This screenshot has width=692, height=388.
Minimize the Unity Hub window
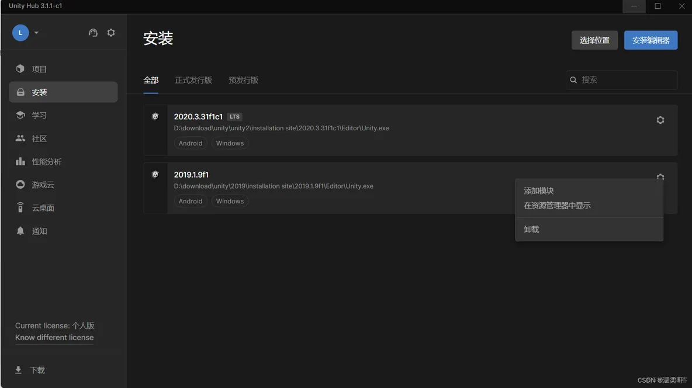point(634,6)
